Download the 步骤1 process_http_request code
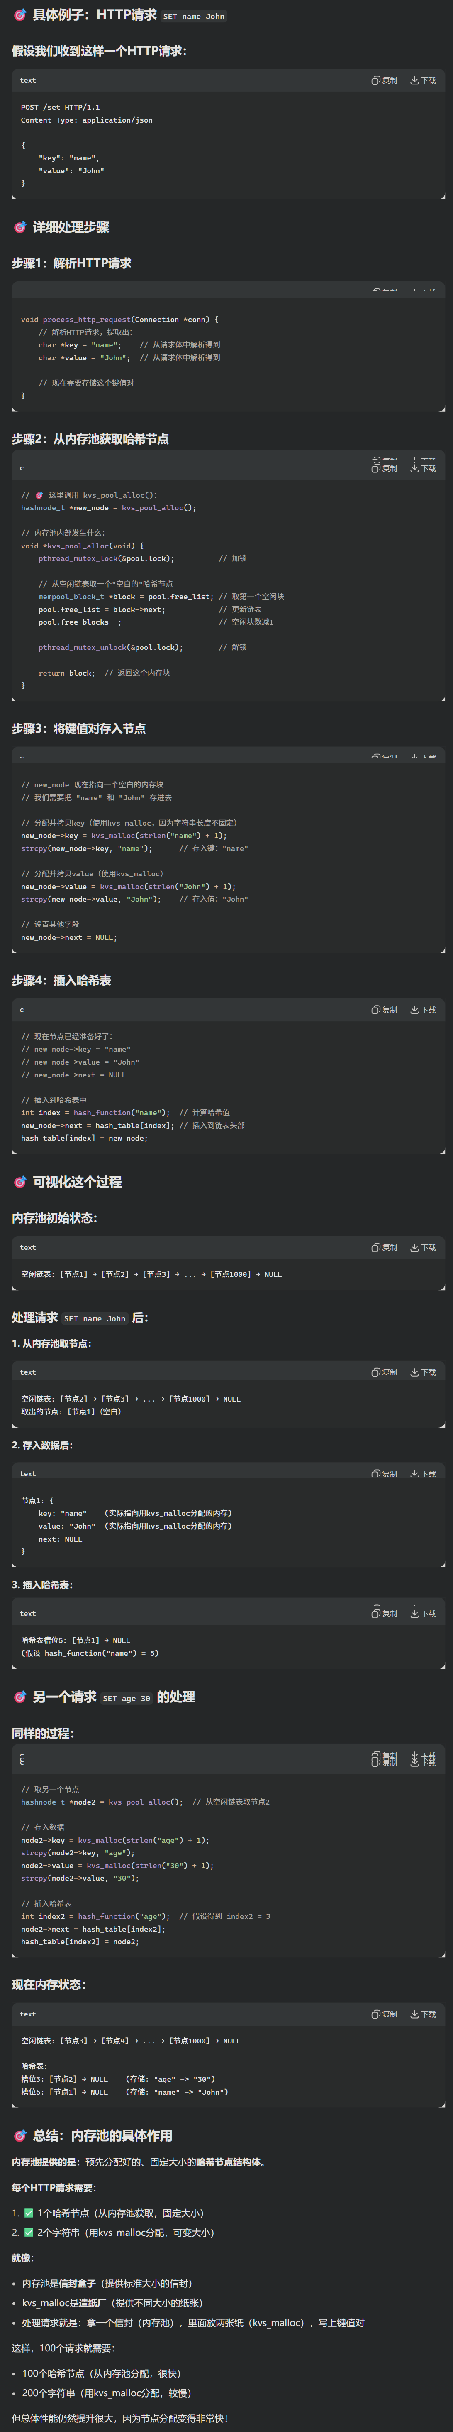 click(x=424, y=290)
